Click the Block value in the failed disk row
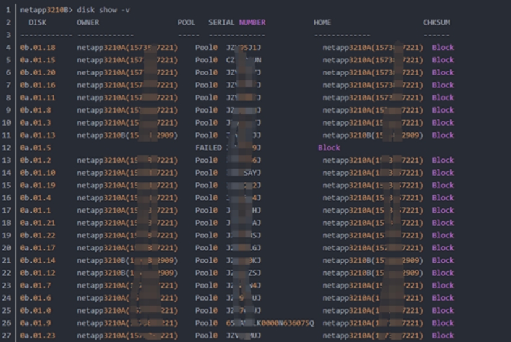The image size is (511, 342). pos(329,148)
